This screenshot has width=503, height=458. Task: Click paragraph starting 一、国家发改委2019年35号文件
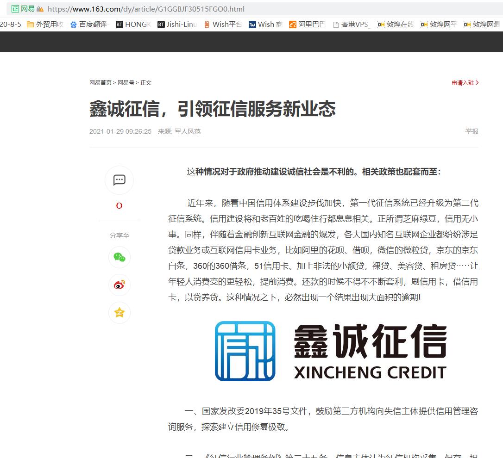pos(323,419)
